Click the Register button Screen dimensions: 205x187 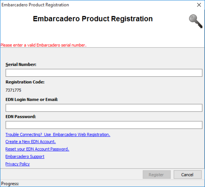point(157,175)
